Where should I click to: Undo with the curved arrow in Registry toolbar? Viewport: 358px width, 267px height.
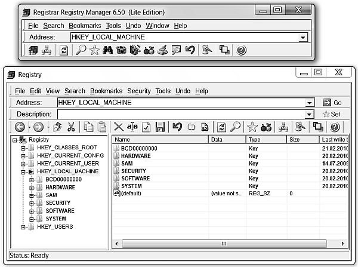coord(177,127)
